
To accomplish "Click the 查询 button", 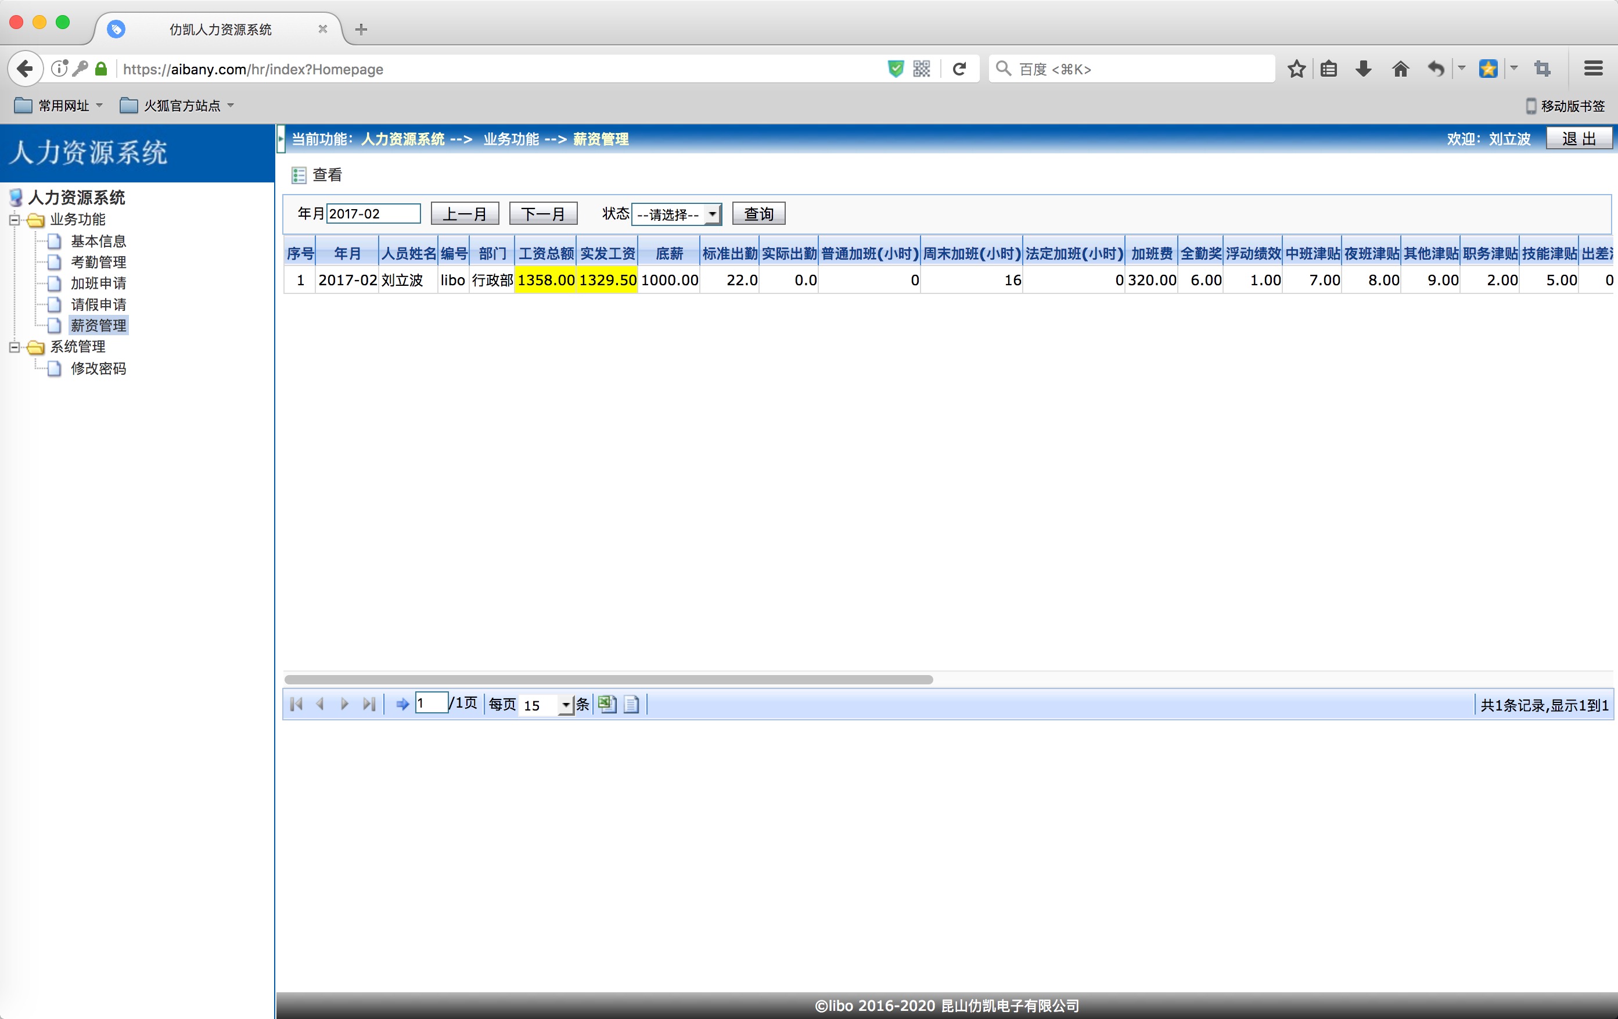I will tap(758, 214).
